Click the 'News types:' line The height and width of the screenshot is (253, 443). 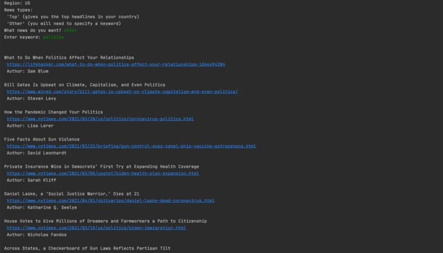18,10
